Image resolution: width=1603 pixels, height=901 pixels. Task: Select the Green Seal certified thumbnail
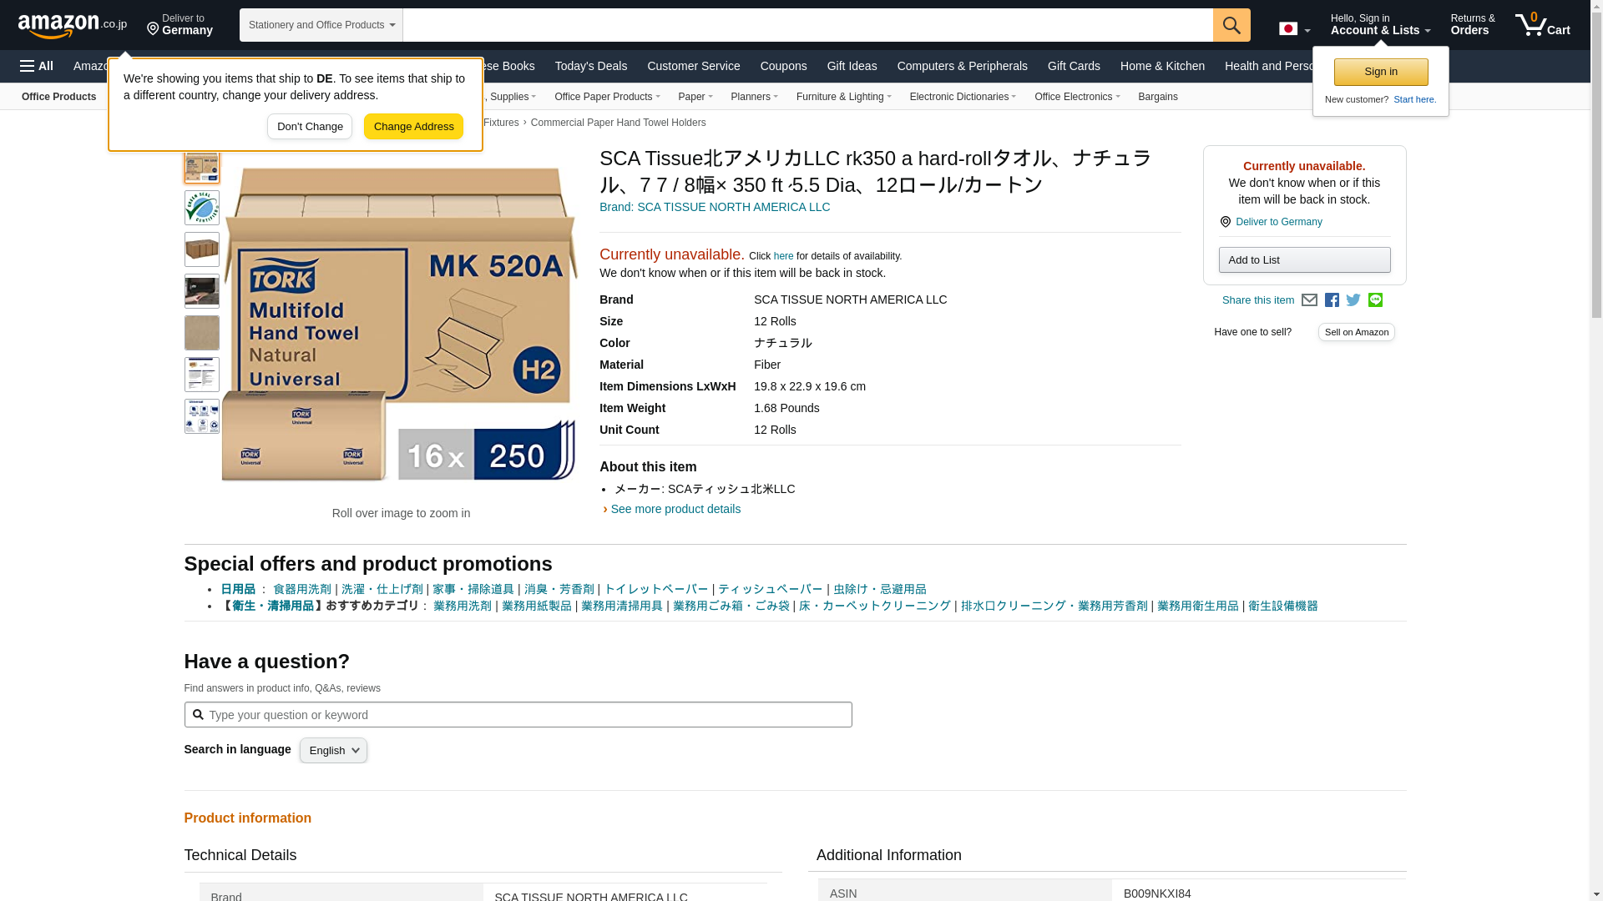[x=202, y=208]
